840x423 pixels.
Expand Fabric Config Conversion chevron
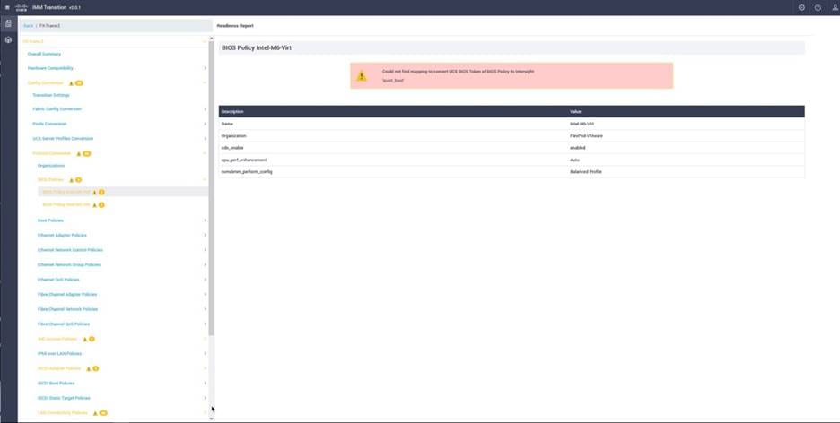[x=206, y=109]
